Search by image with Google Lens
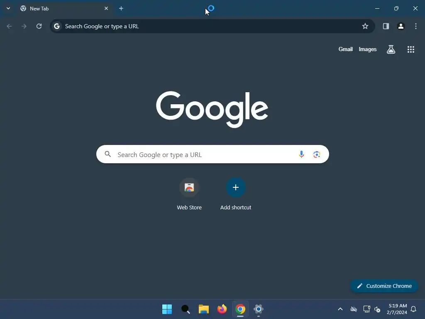Viewport: 425px width, 319px height. 317,155
